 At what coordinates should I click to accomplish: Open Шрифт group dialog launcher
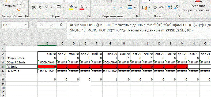89,16
